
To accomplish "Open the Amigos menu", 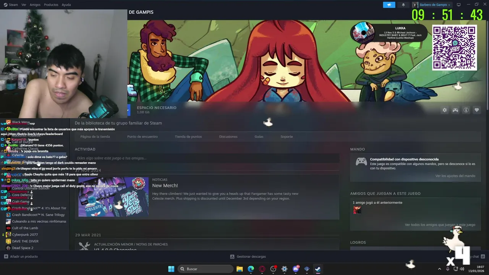I will coord(35,5).
